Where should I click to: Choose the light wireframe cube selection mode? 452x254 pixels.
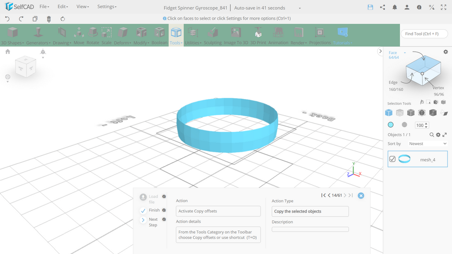[x=399, y=113]
